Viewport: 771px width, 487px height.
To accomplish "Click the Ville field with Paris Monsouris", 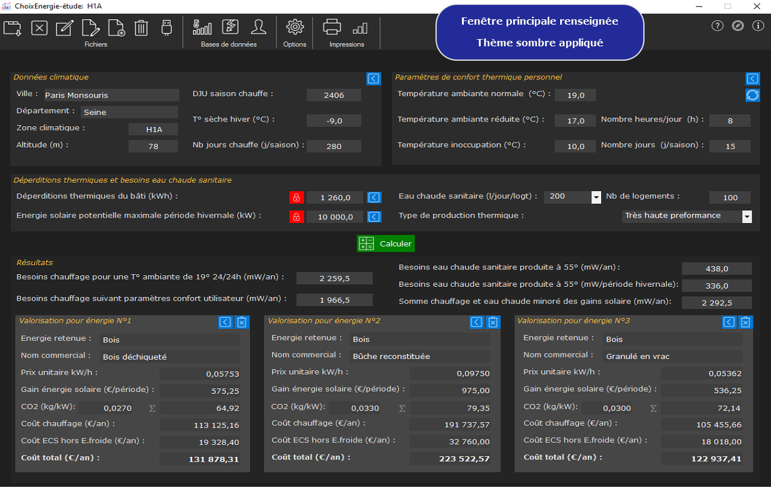I will click(111, 95).
